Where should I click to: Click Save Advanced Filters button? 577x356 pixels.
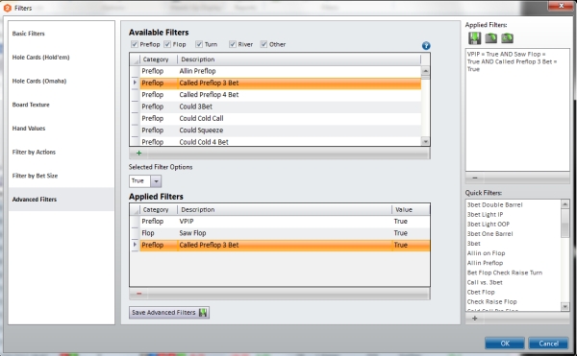click(x=169, y=312)
